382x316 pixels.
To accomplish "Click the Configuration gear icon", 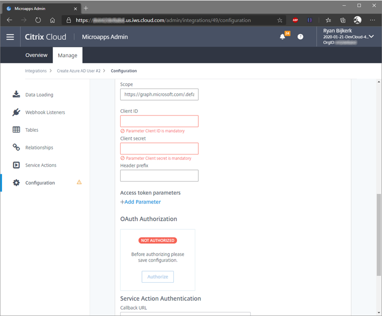I will [16, 183].
